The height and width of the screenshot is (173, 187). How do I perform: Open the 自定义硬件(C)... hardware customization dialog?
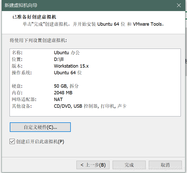[x=40, y=127]
